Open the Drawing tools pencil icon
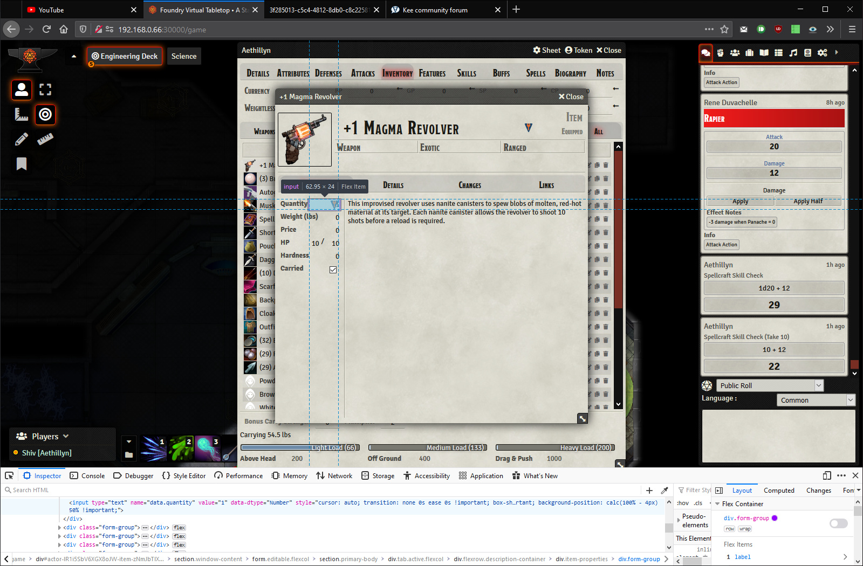 (21, 140)
